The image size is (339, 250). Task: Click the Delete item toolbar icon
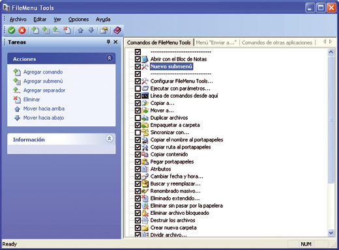(x=67, y=30)
